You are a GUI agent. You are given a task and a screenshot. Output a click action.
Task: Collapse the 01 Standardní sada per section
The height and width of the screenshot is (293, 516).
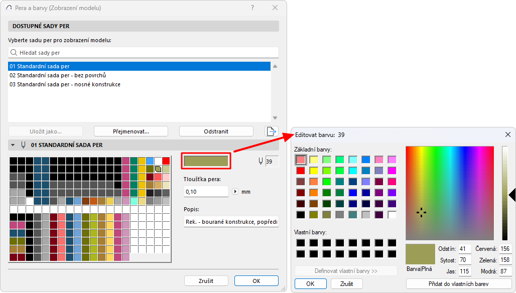[x=12, y=144]
